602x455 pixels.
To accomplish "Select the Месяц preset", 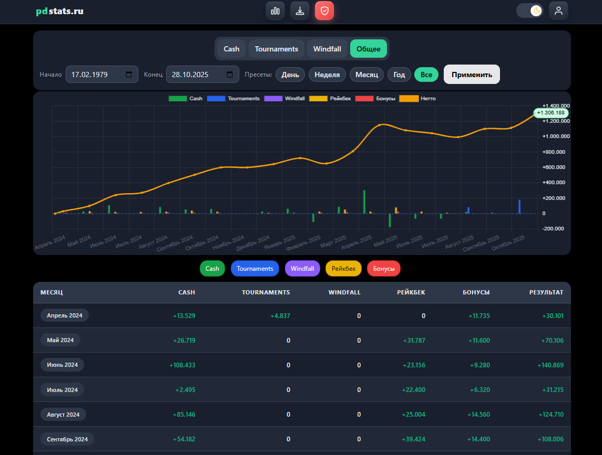I will tap(366, 75).
